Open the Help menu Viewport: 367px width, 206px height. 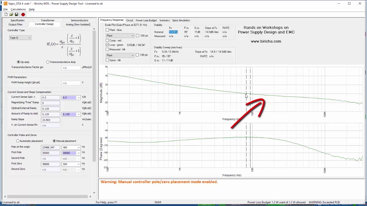(32, 9)
